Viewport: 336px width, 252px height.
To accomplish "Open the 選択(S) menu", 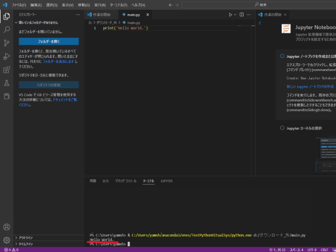I will 51,5.
